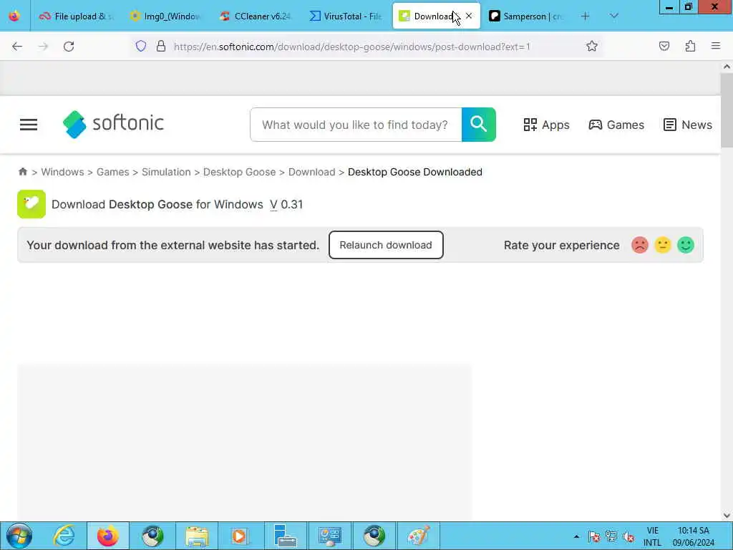This screenshot has height=550, width=733.
Task: Go back using the browser back arrow
Action: click(17, 47)
